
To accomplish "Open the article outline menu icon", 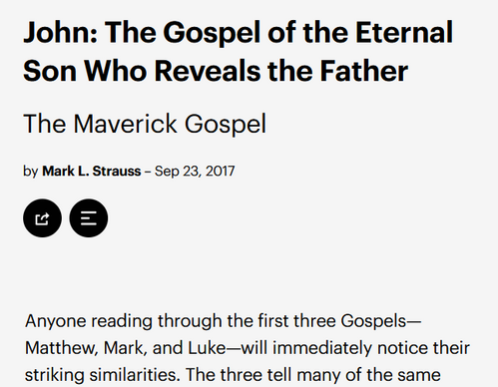I will point(89,218).
